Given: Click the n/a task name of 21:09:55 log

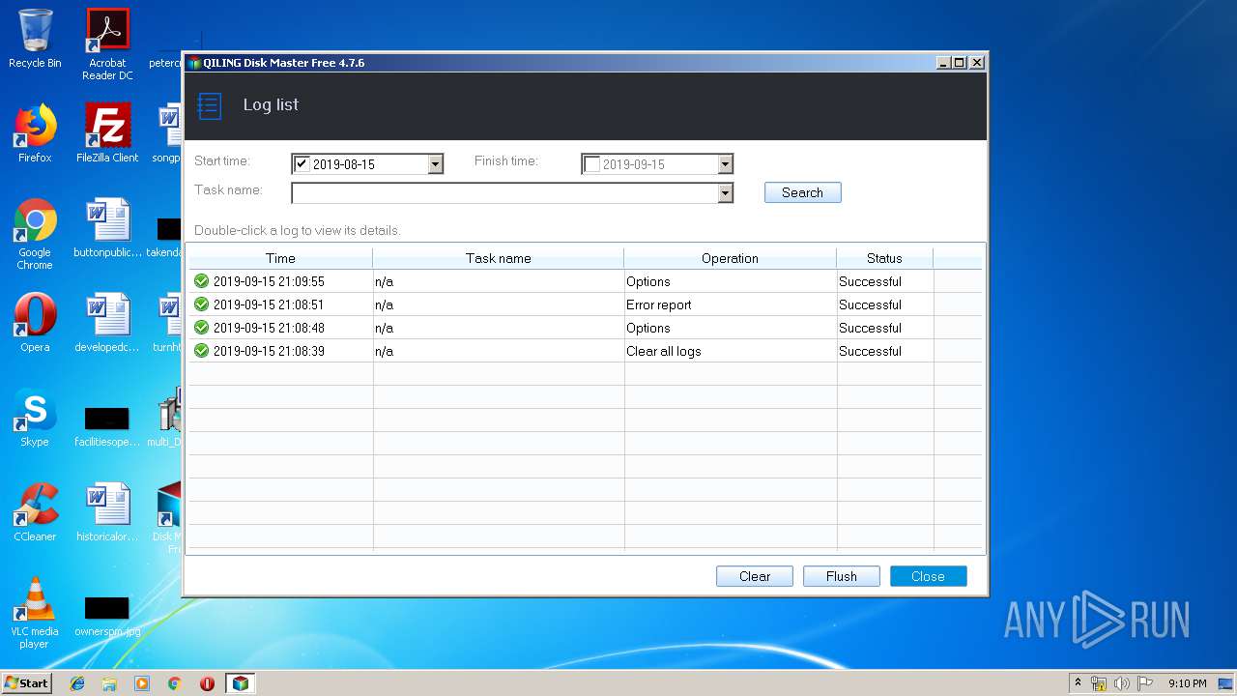Looking at the screenshot, I should coord(384,281).
